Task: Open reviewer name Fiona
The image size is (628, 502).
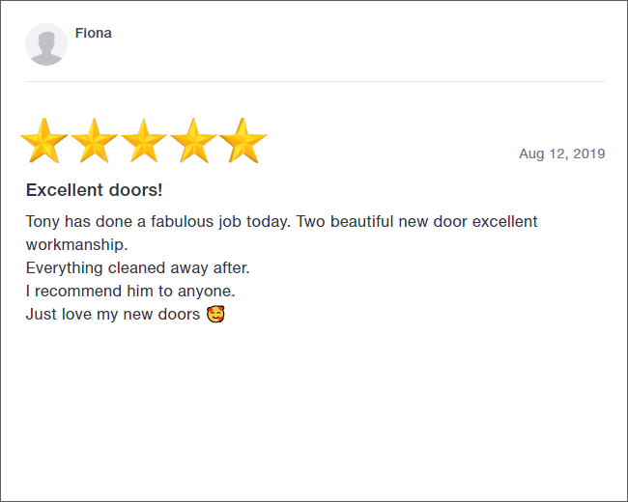Action: pos(94,33)
